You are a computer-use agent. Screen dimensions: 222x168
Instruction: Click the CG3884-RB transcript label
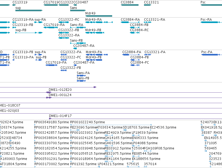[139, 25]
